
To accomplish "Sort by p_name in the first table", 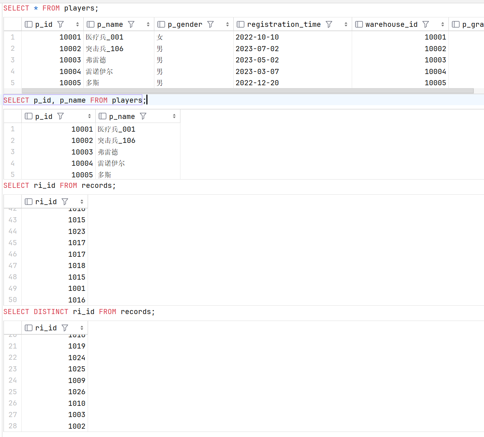I will pyautogui.click(x=148, y=24).
